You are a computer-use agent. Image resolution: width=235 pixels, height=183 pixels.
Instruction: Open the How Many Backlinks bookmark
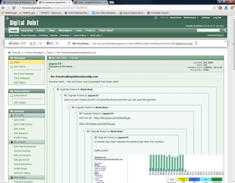(x=104, y=13)
